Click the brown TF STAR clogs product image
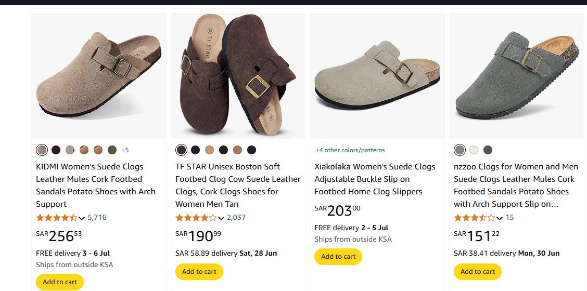 238,76
